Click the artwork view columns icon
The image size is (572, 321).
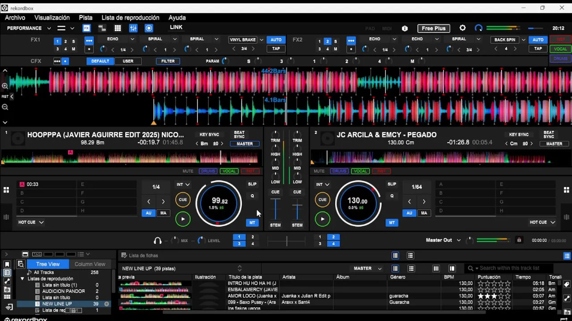tap(436, 268)
